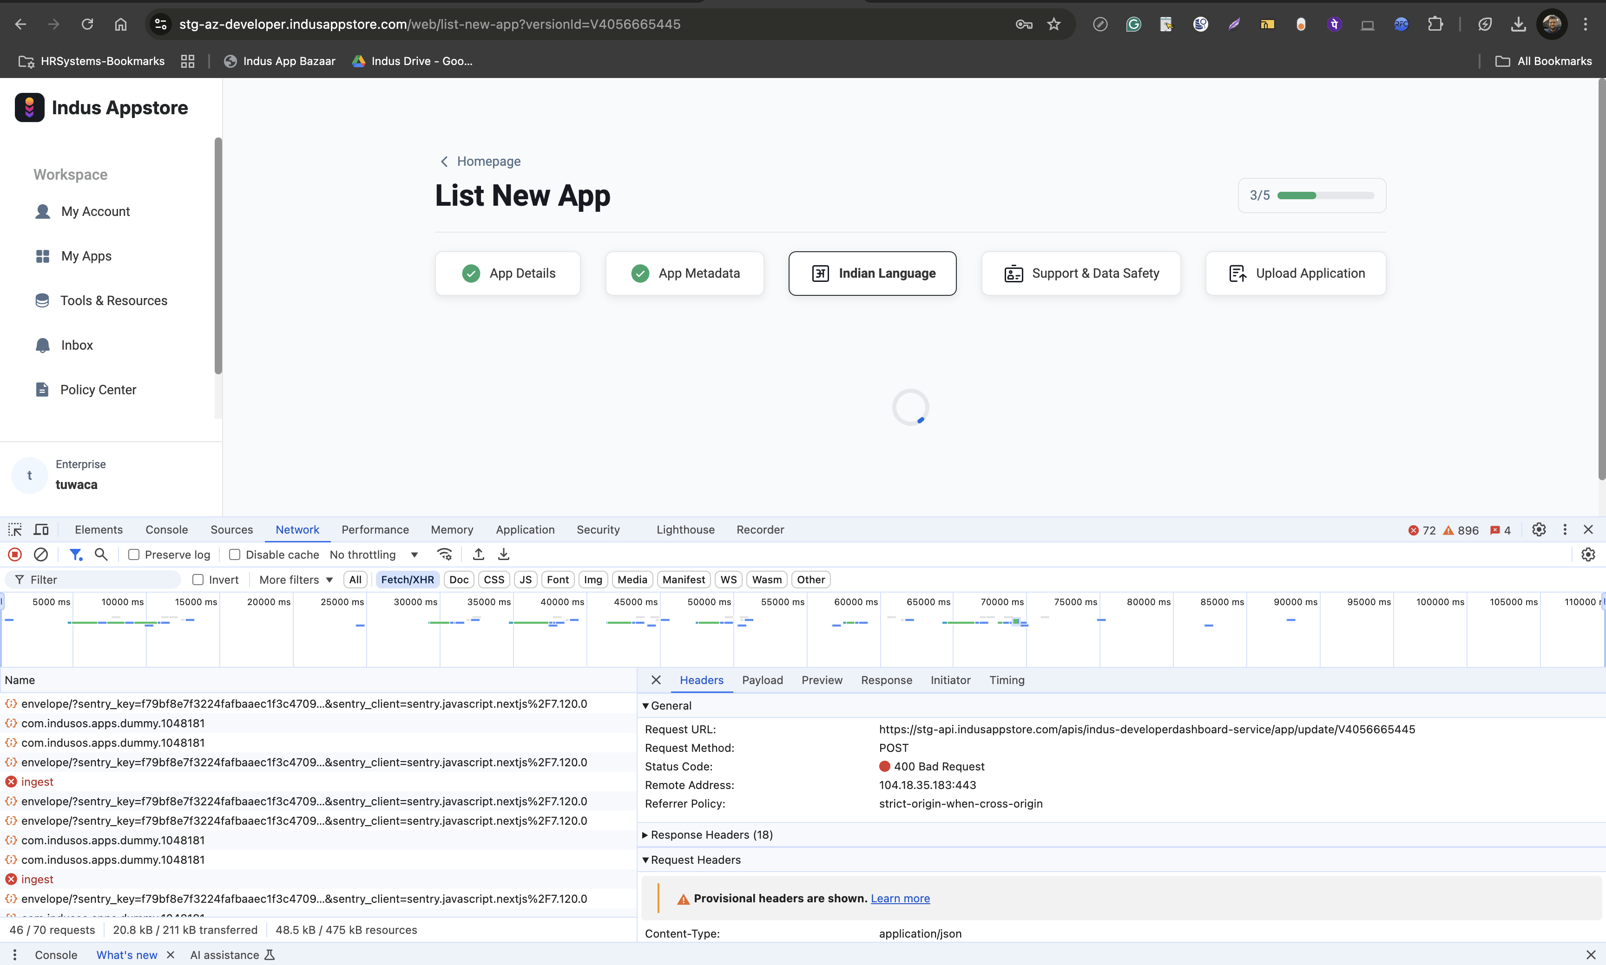Switch to the Console DevTools tab
Image resolution: width=1606 pixels, height=965 pixels.
tap(166, 529)
